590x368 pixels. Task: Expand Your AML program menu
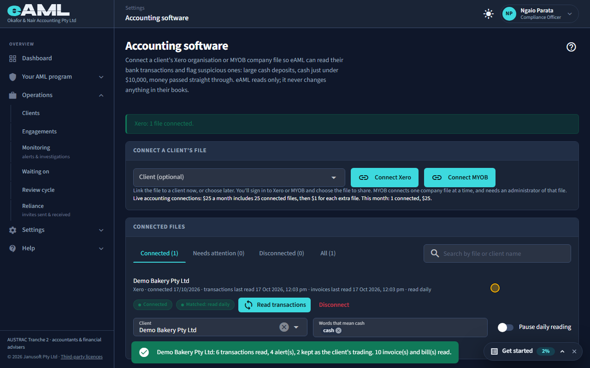(x=101, y=77)
